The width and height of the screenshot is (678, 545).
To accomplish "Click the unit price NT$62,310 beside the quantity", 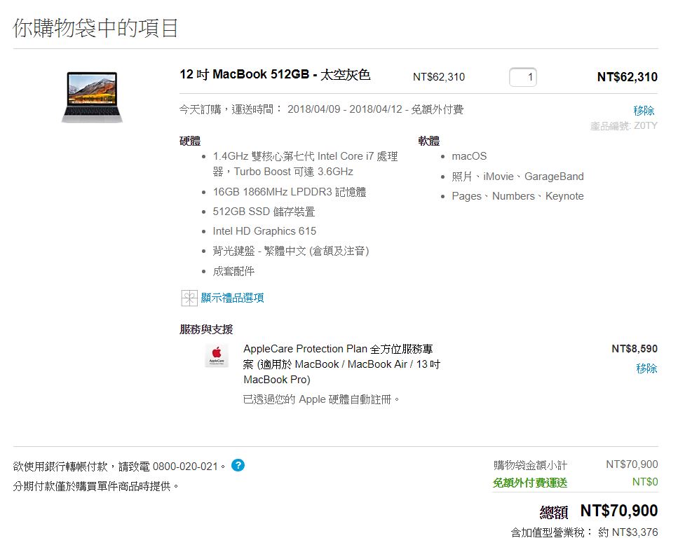I will pyautogui.click(x=439, y=77).
